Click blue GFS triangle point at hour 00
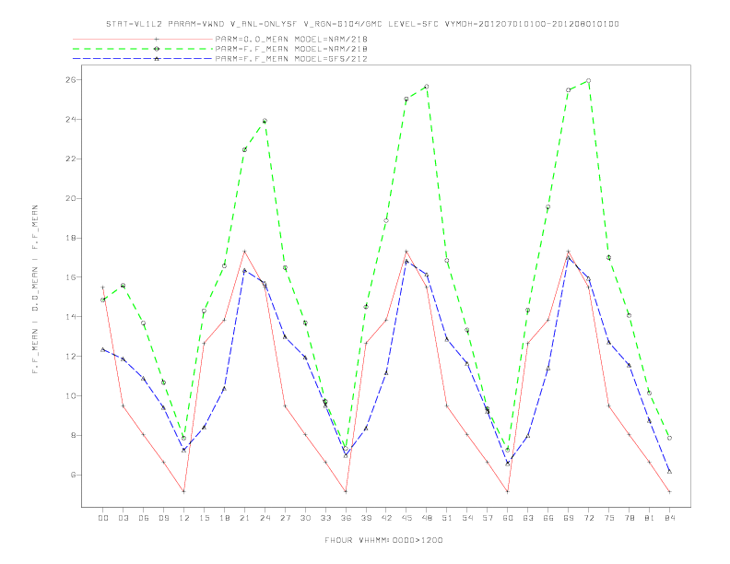Image resolution: width=730 pixels, height=564 pixels. click(103, 349)
